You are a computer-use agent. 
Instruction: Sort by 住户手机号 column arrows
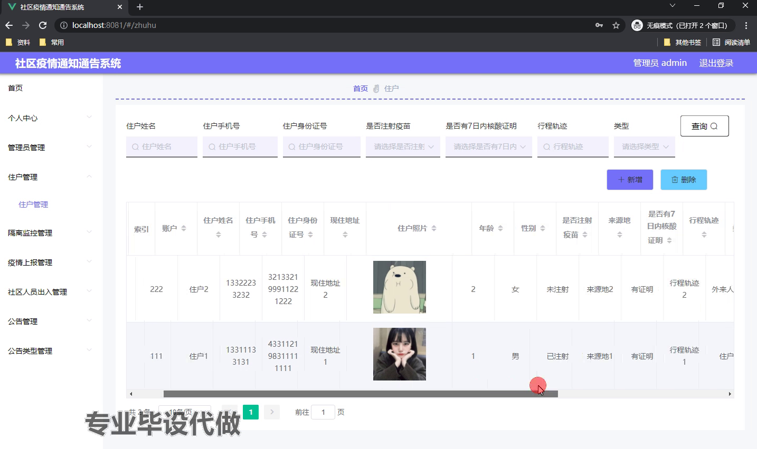pyautogui.click(x=264, y=235)
